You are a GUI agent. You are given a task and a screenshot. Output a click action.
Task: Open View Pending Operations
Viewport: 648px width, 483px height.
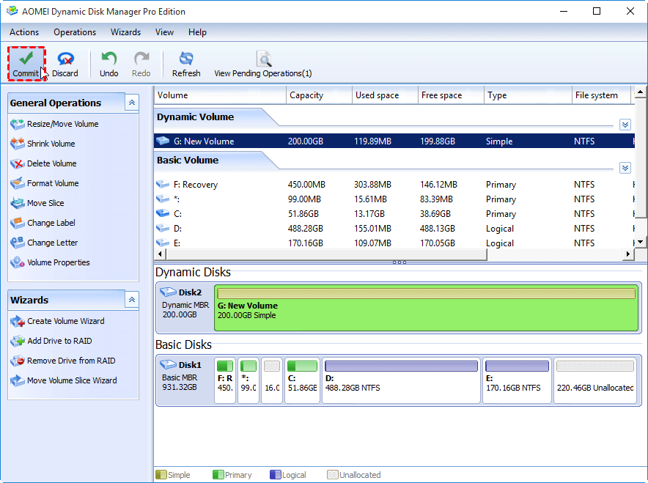(262, 64)
